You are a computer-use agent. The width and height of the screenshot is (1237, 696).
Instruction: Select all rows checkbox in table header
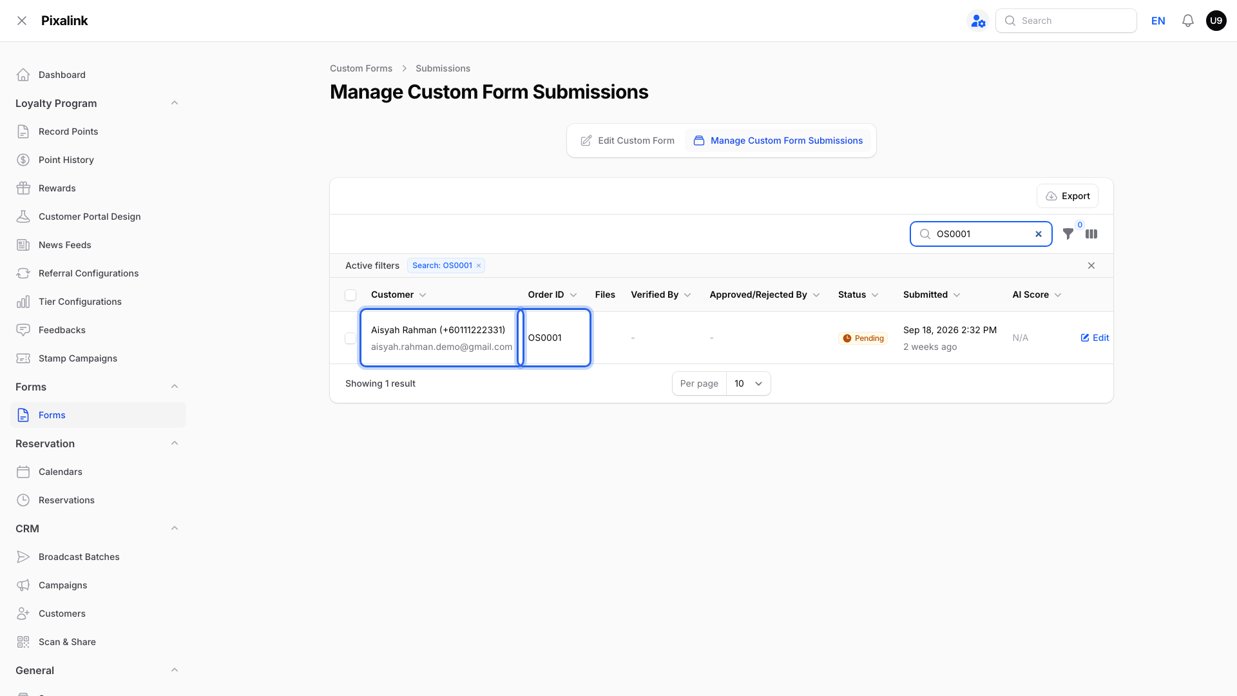pos(350,295)
